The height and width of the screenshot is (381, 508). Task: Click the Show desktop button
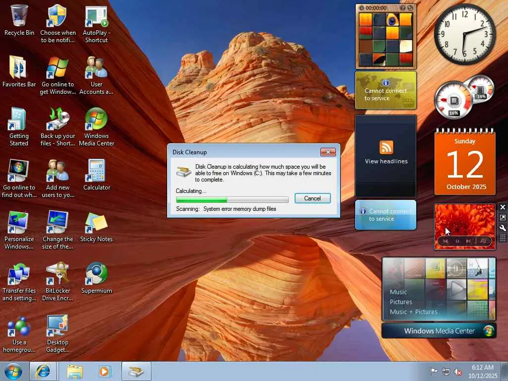tap(505, 371)
